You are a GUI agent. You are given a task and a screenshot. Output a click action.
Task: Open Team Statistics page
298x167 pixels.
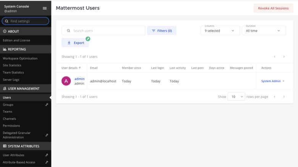click(x=13, y=72)
